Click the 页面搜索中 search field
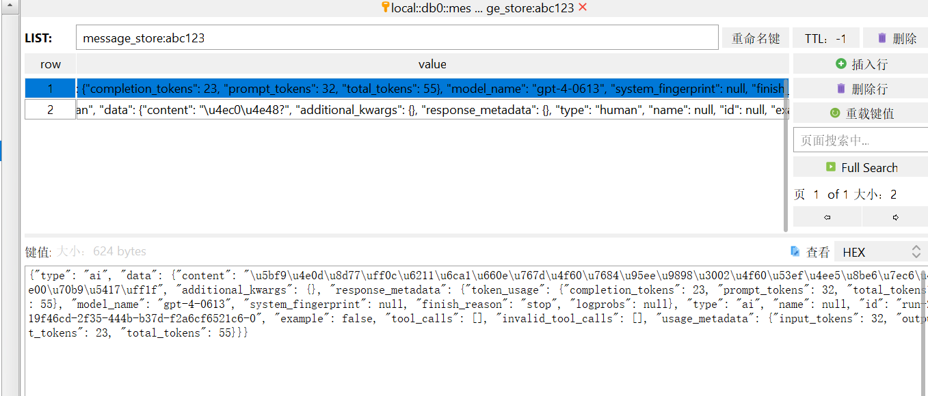This screenshot has width=928, height=396. (x=860, y=141)
